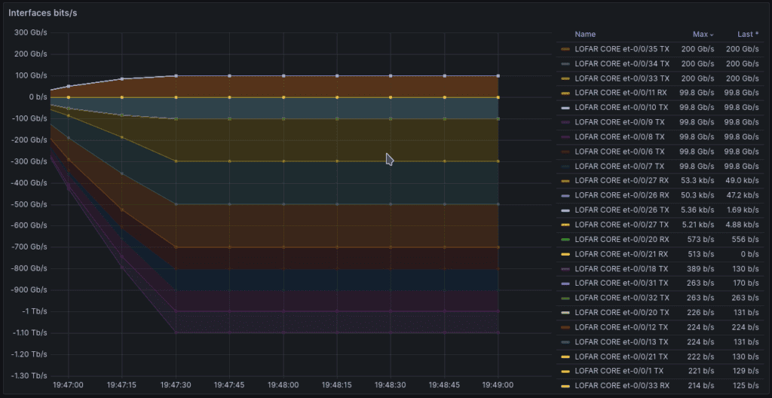Image resolution: width=772 pixels, height=398 pixels.
Task: Click legend name LOFAR CORE et-0/0/27 TX
Action: [x=622, y=225]
